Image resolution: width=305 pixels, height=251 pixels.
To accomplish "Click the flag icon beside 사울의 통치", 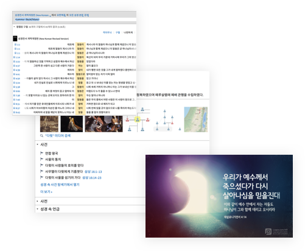I will [42, 159].
